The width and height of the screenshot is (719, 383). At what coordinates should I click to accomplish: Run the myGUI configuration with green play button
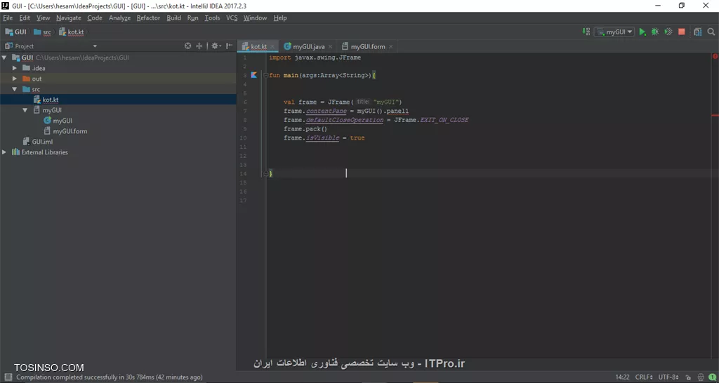[642, 32]
